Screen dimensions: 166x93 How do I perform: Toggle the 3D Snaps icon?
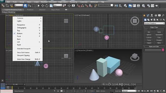click(78, 6)
